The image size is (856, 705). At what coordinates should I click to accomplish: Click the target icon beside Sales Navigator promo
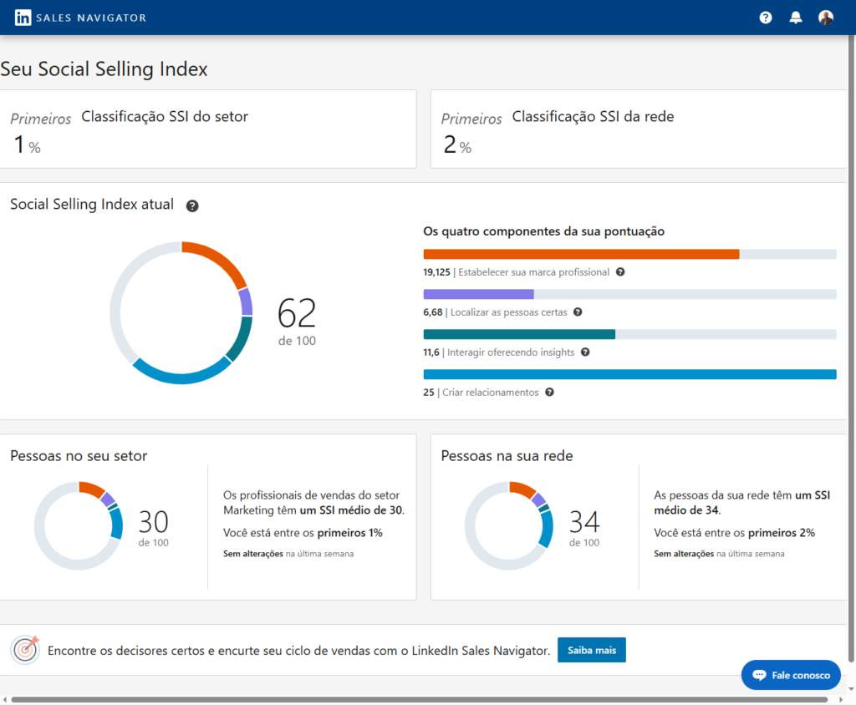click(x=25, y=649)
